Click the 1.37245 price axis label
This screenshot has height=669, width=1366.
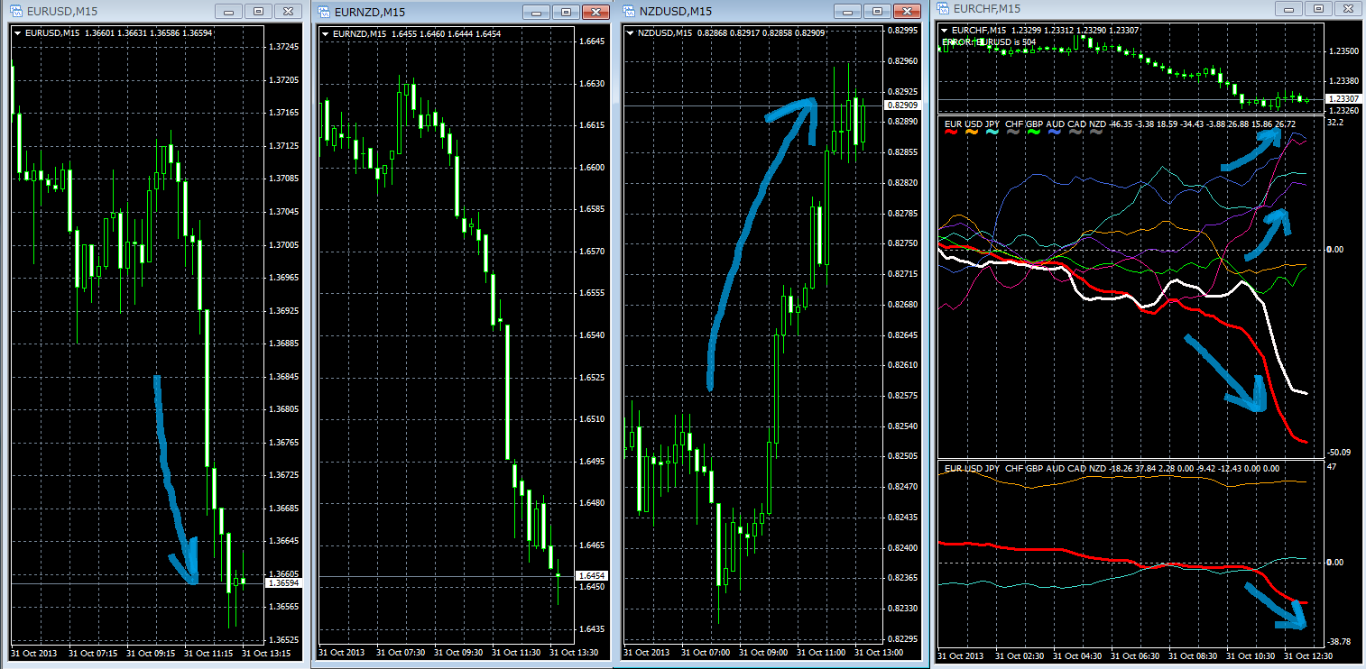click(283, 46)
